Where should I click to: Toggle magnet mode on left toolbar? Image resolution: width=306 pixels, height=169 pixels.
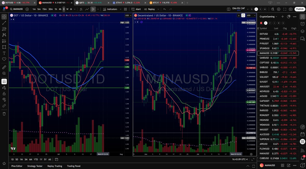click(x=4, y=82)
